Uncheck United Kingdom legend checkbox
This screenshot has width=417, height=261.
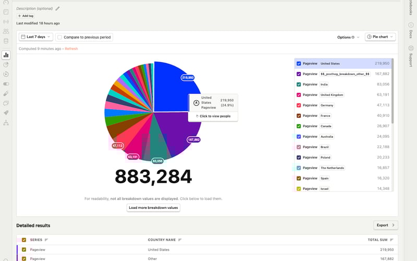click(x=299, y=95)
